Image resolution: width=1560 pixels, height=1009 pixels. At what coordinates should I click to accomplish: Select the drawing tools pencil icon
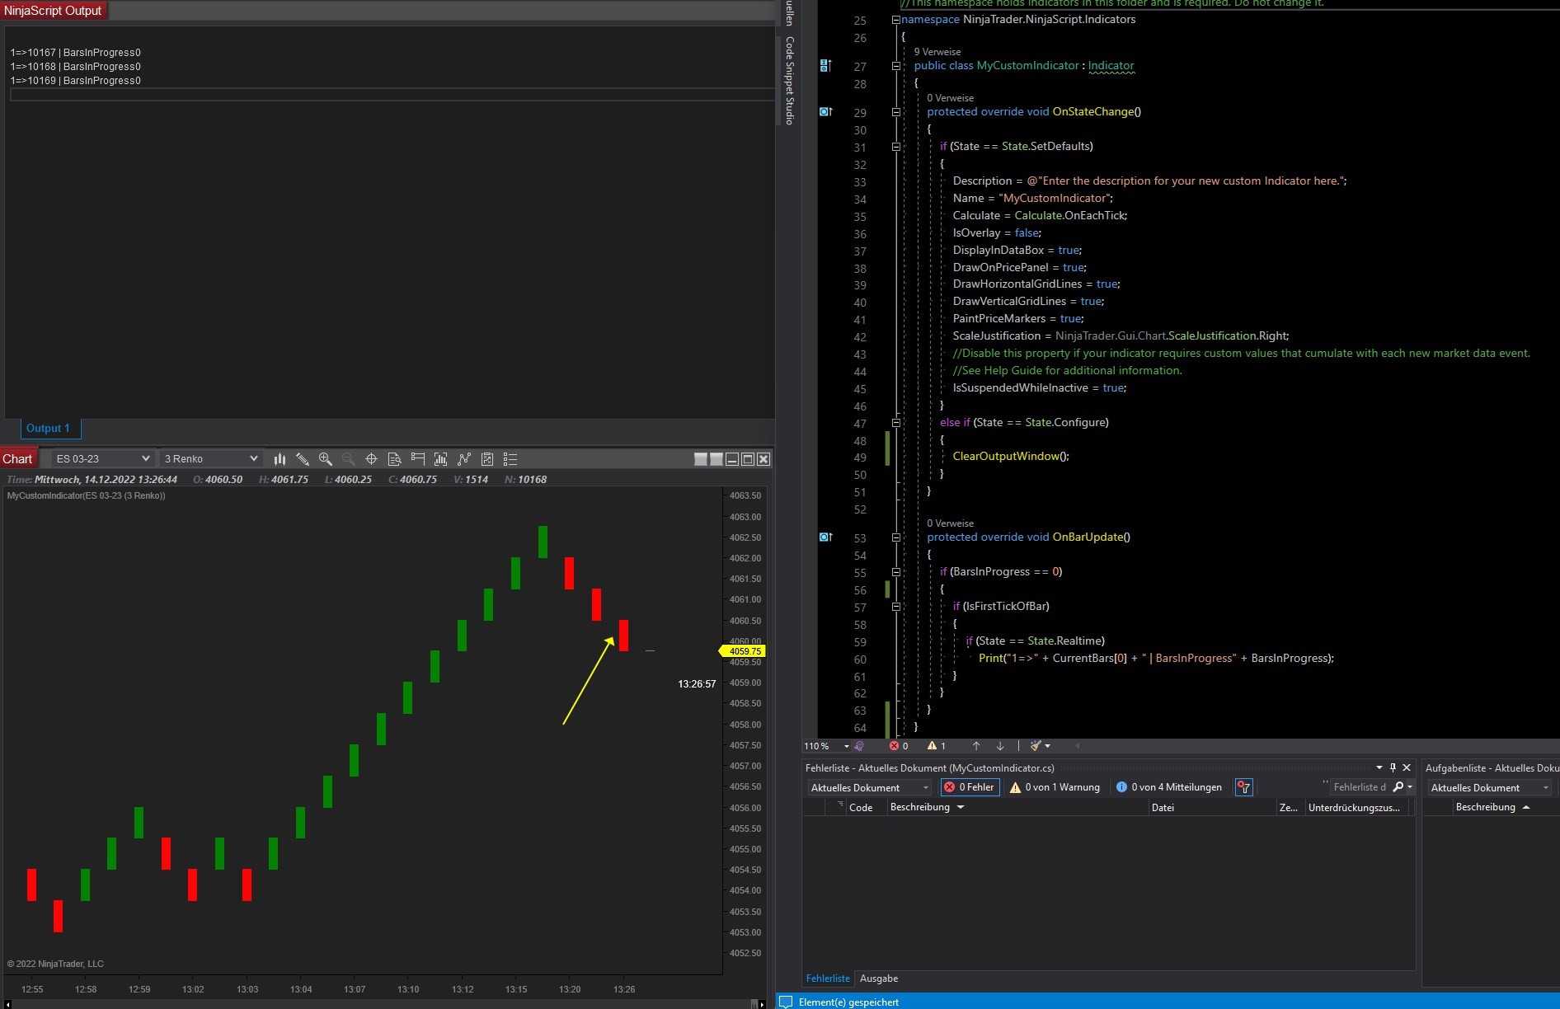[303, 459]
